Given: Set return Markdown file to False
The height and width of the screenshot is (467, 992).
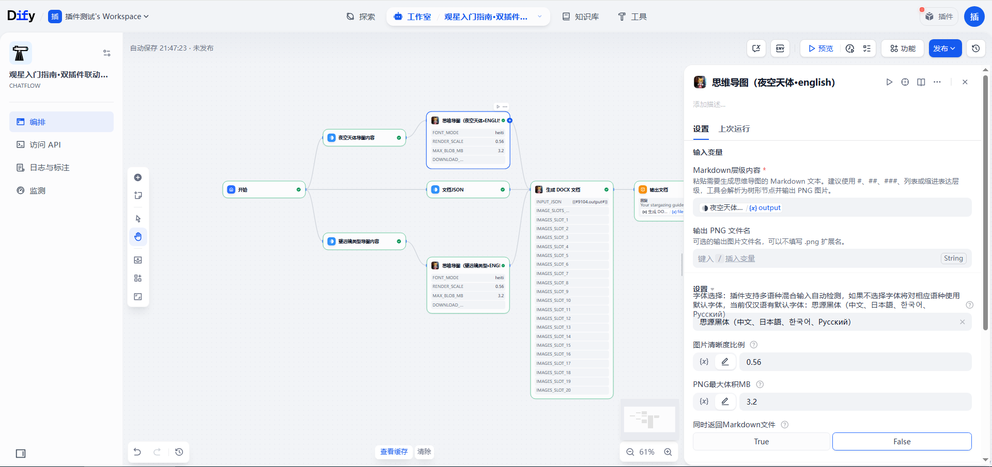Looking at the screenshot, I should pyautogui.click(x=902, y=442).
